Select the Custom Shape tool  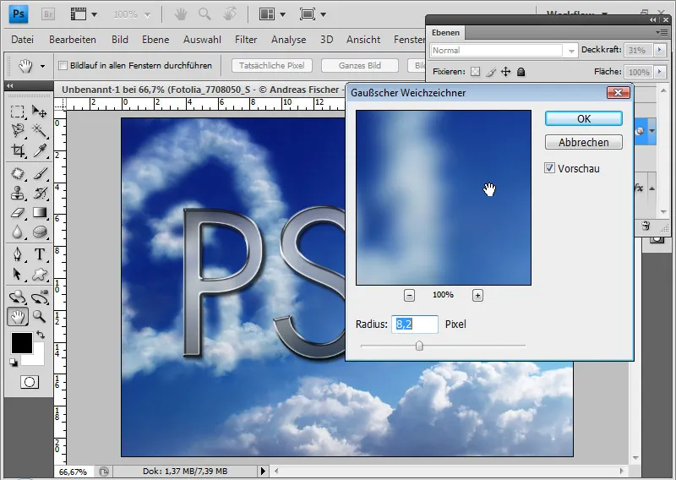coord(39,275)
